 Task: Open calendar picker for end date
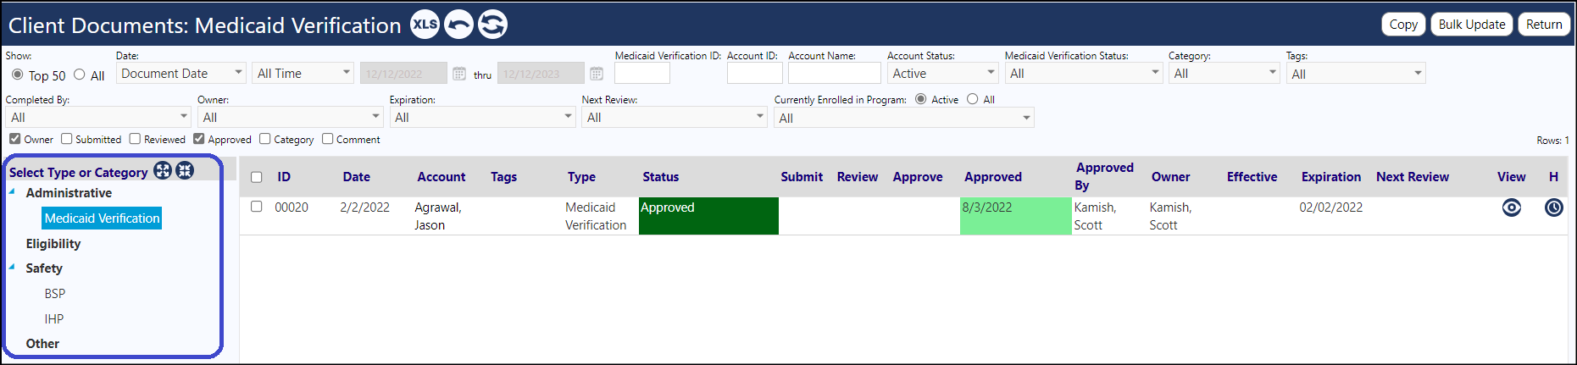(597, 74)
